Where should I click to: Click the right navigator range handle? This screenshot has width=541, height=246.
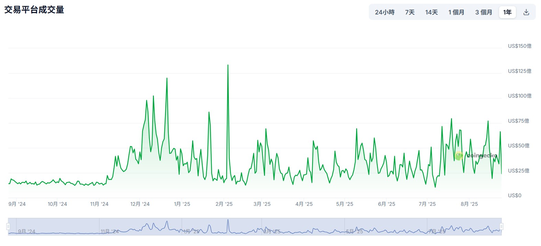coord(501,226)
